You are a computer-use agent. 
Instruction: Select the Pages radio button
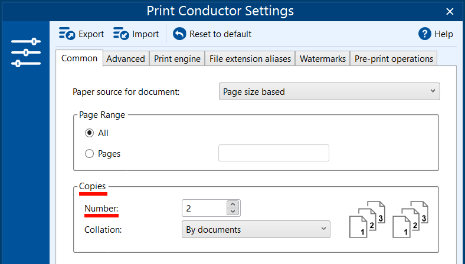coord(90,154)
